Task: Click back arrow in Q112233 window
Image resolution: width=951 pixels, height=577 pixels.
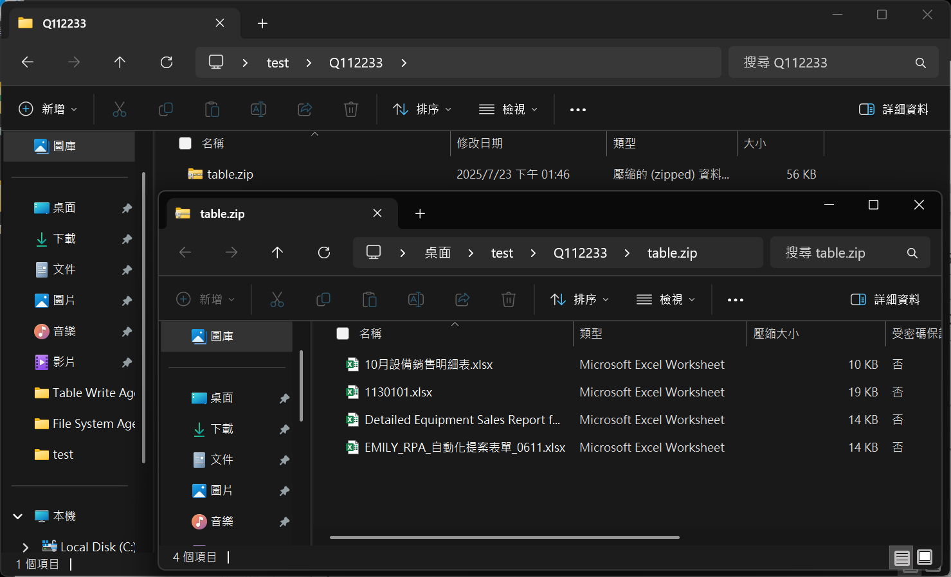Action: (28, 62)
